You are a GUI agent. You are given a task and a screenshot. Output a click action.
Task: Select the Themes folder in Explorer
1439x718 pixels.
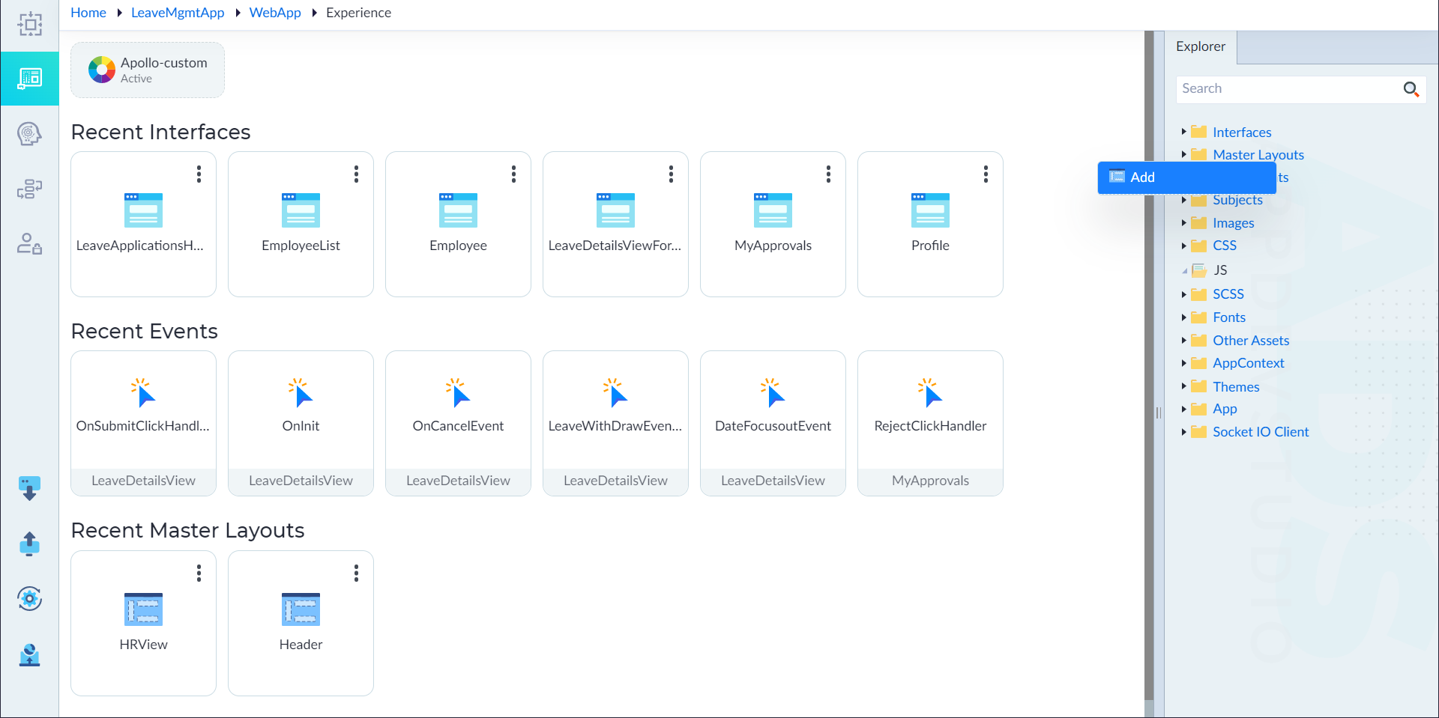(x=1236, y=386)
